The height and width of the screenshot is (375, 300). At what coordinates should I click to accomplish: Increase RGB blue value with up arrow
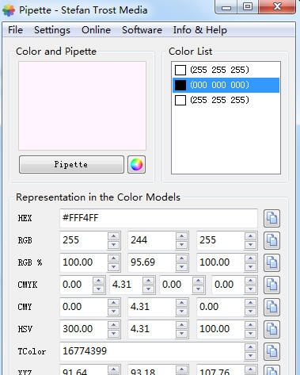point(250,236)
